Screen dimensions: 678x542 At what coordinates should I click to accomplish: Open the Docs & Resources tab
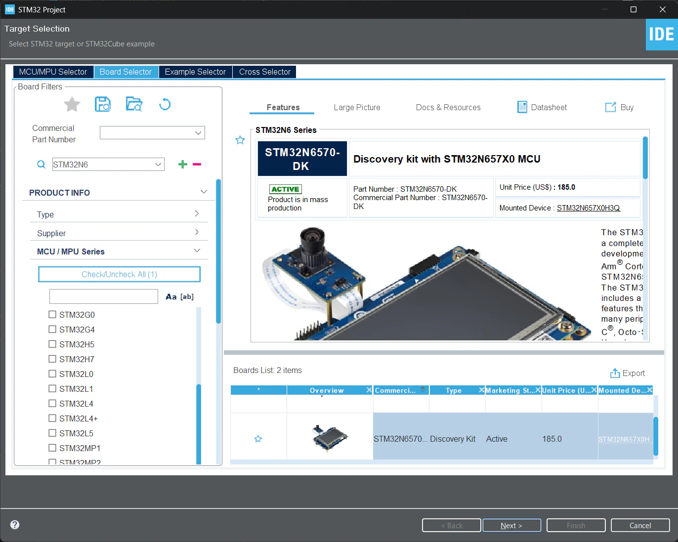[x=448, y=107]
